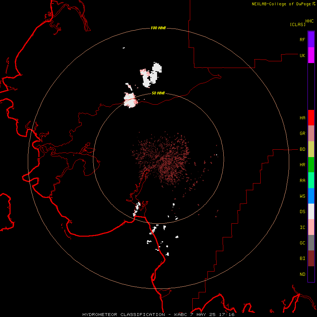The height and width of the screenshot is (317, 317).
Task: Click the HA red legend swatch
Action: (x=311, y=118)
